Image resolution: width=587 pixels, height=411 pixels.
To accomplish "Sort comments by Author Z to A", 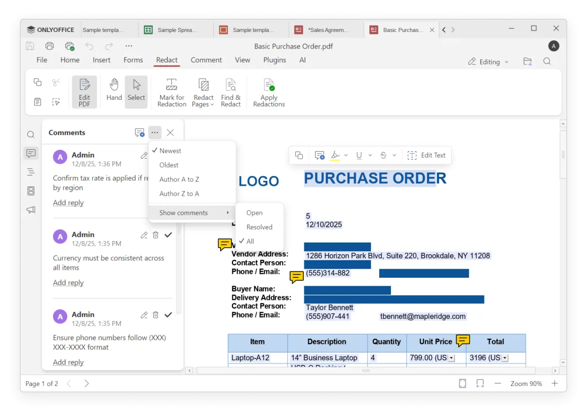I will click(192, 193).
